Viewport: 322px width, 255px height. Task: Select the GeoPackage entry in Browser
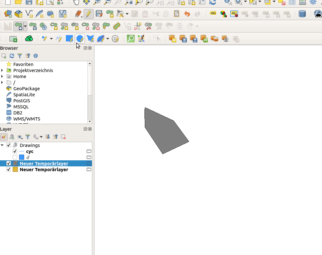(x=26, y=89)
